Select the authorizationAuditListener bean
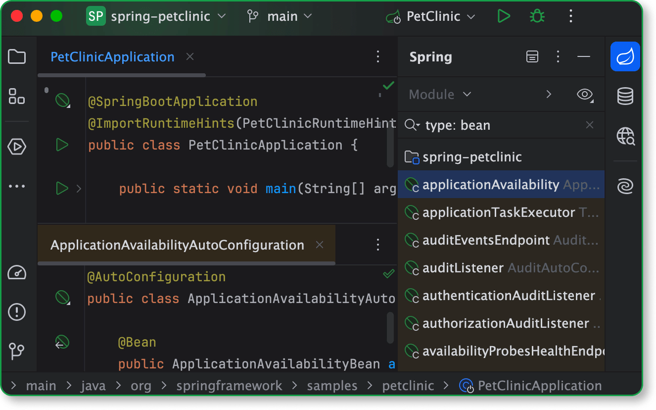 (x=501, y=323)
